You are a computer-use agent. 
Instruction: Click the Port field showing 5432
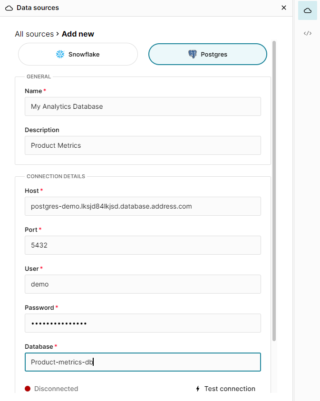click(x=143, y=245)
